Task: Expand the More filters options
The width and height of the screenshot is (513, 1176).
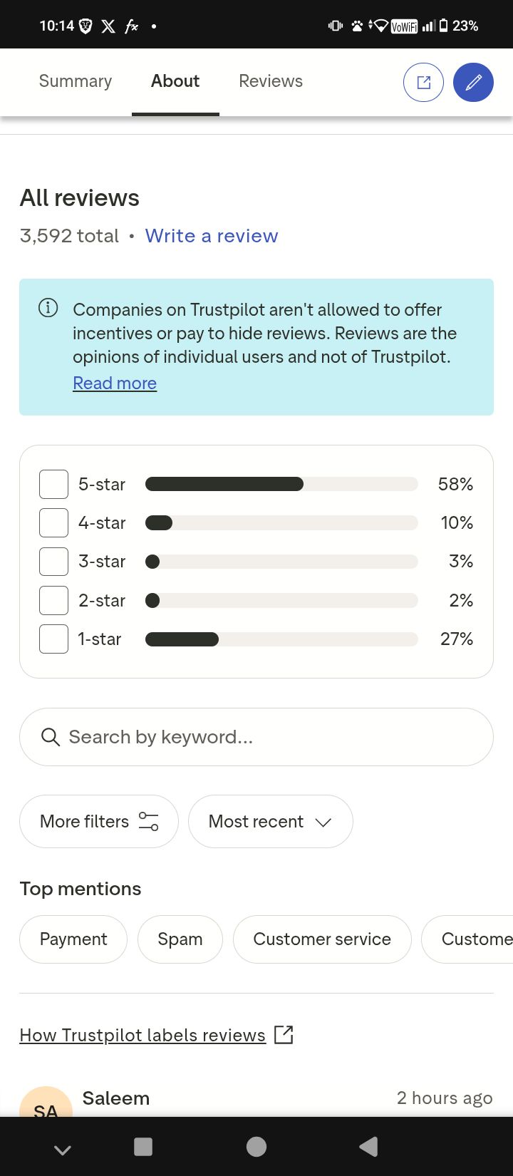Action: 98,821
